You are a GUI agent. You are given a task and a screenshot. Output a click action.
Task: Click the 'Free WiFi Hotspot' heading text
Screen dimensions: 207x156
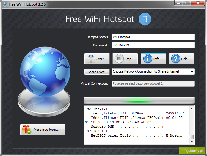point(100,19)
